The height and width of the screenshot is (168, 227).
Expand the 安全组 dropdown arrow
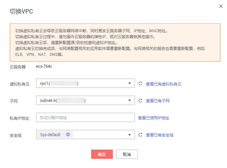(130, 135)
